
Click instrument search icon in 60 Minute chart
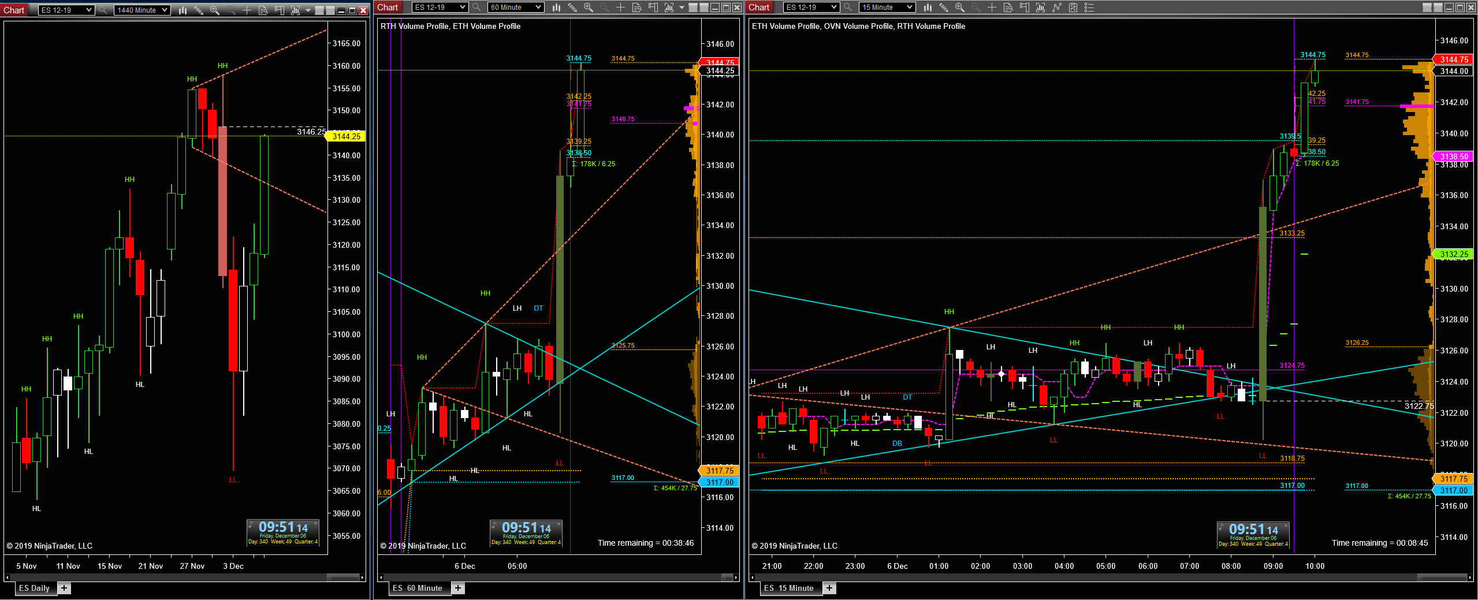[x=476, y=8]
